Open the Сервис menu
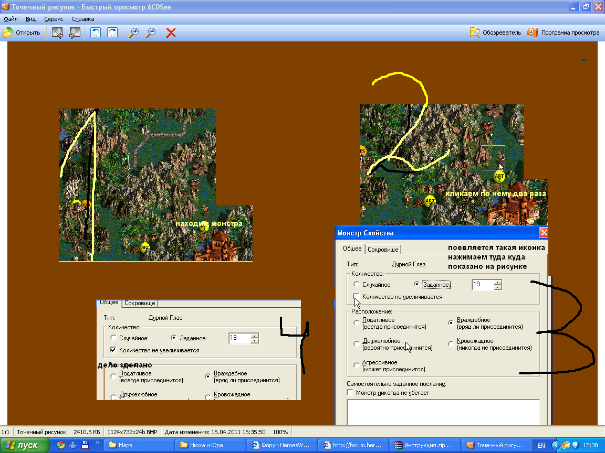This screenshot has width=605, height=453. (x=54, y=19)
